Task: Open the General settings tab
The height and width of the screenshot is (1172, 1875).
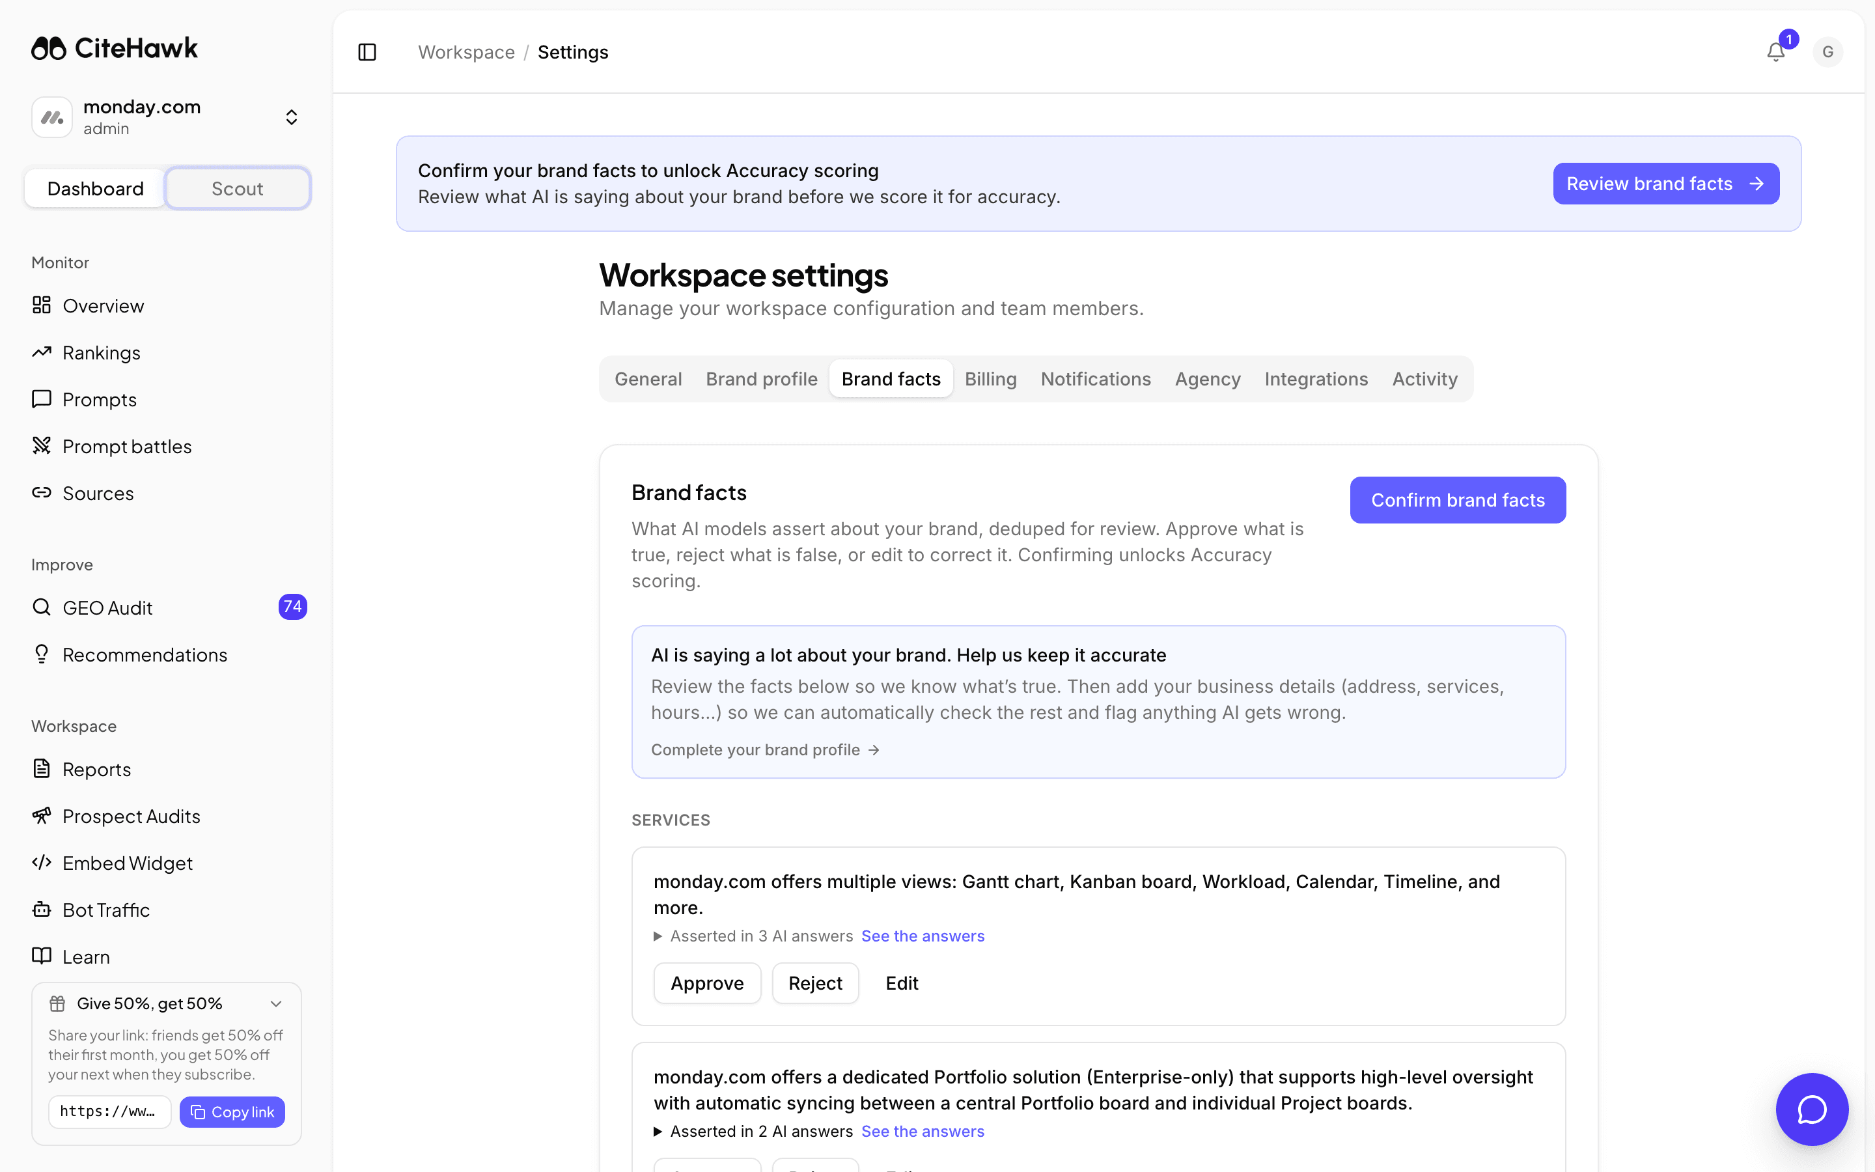Action: click(x=648, y=379)
